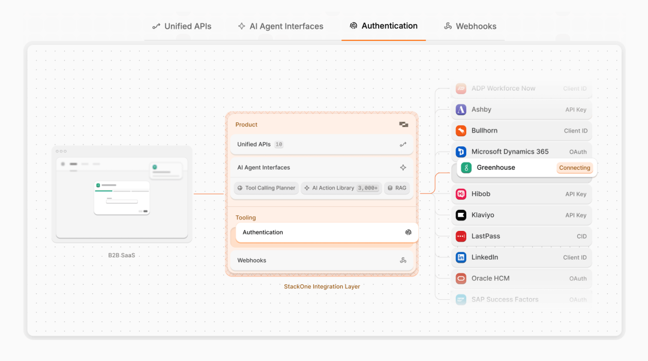Click the OAuth label for Microsoft Dynamics 365

coord(578,152)
